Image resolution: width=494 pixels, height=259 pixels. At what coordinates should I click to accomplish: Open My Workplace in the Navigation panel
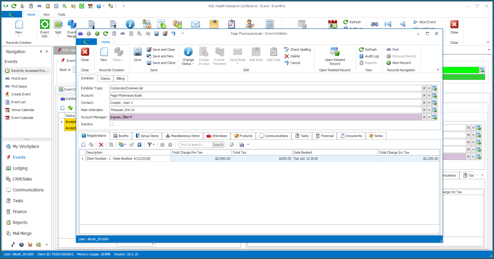click(23, 146)
